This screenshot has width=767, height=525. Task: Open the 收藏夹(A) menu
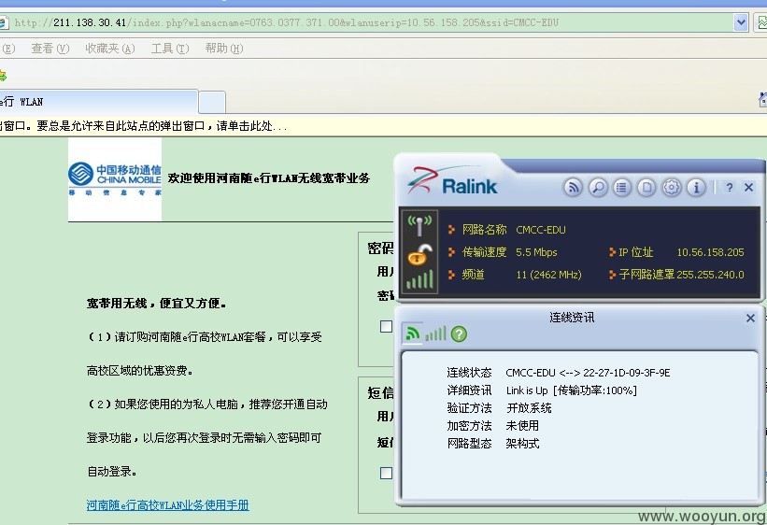click(x=110, y=49)
